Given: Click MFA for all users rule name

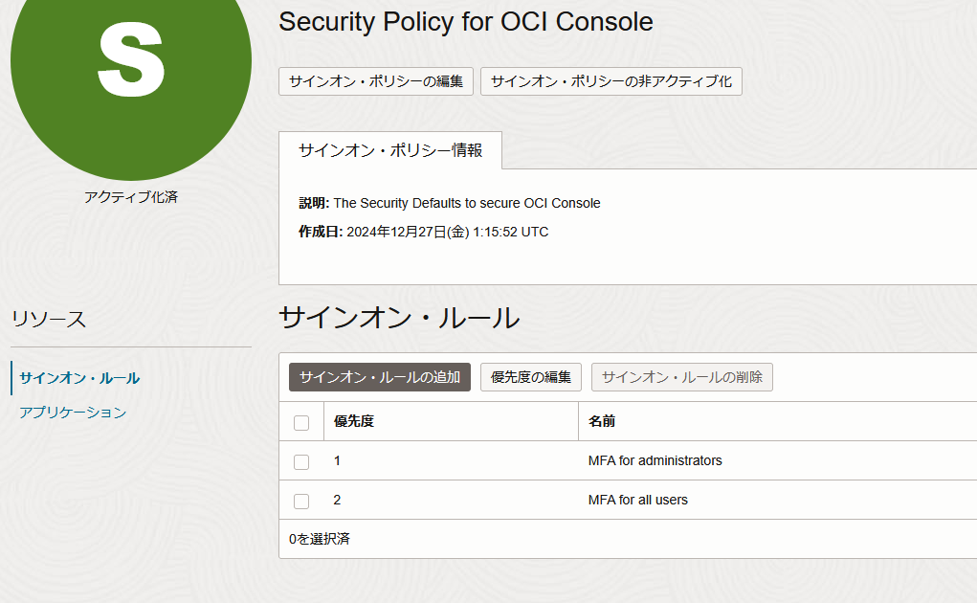Looking at the screenshot, I should [638, 501].
